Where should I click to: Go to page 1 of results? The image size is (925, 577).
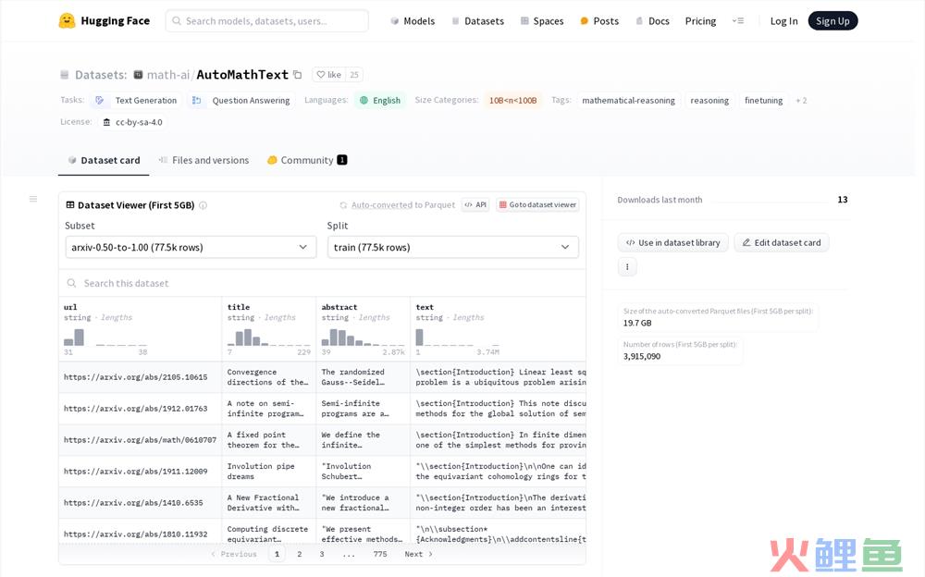[277, 554]
